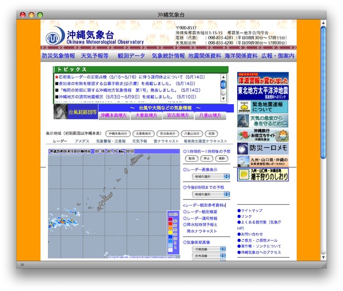Click the window's bottom-left X status icon

(x=22, y=265)
